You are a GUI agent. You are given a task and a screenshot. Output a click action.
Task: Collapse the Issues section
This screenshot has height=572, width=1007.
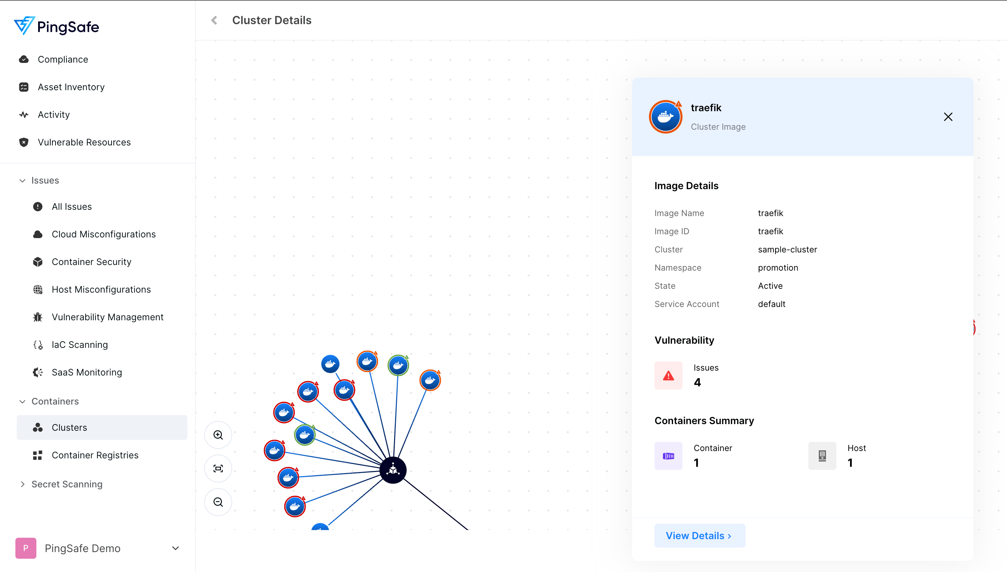click(22, 180)
